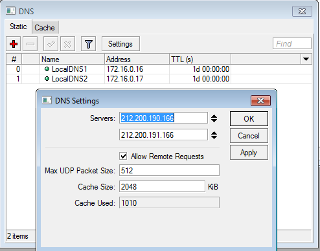This screenshot has width=320, height=251.
Task: Select the Static tab
Action: click(x=18, y=27)
